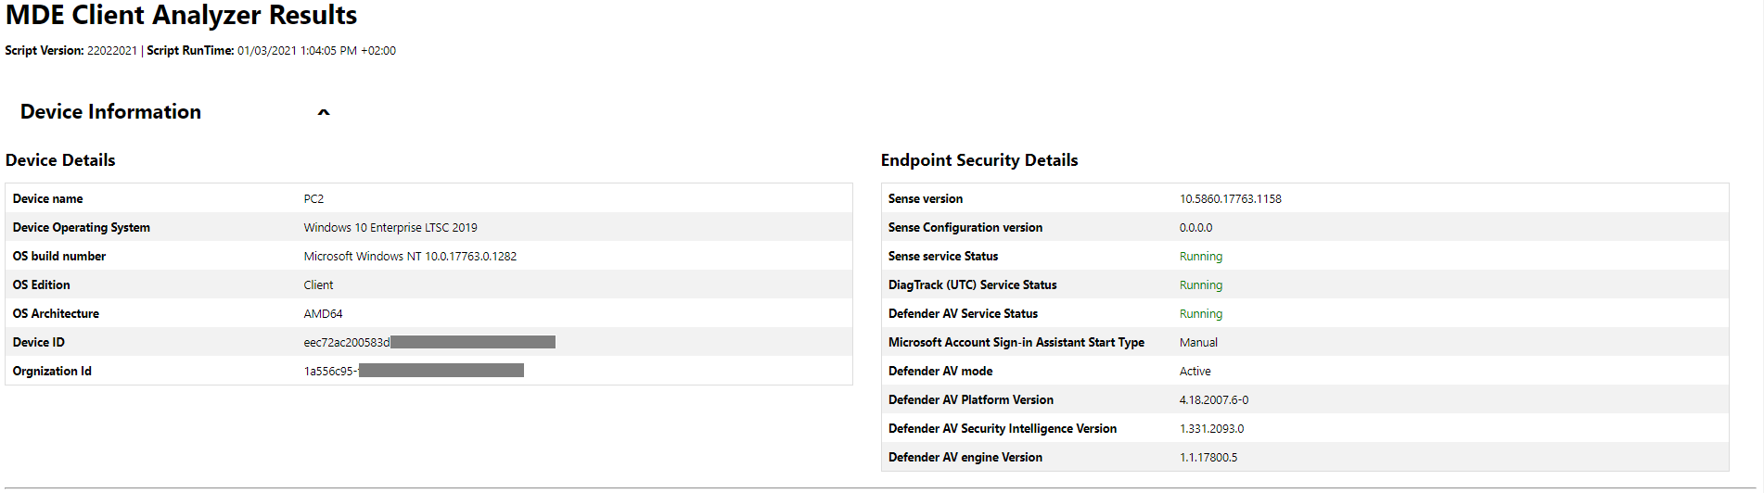Click the redacted Device ID bar
The image size is (1764, 493).
[472, 343]
